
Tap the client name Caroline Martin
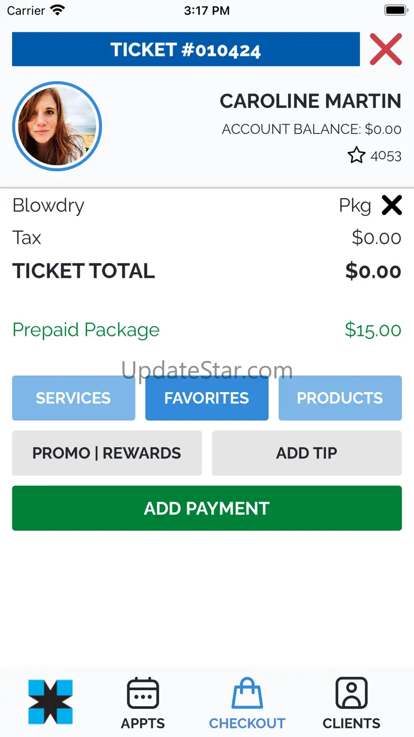coord(310,101)
